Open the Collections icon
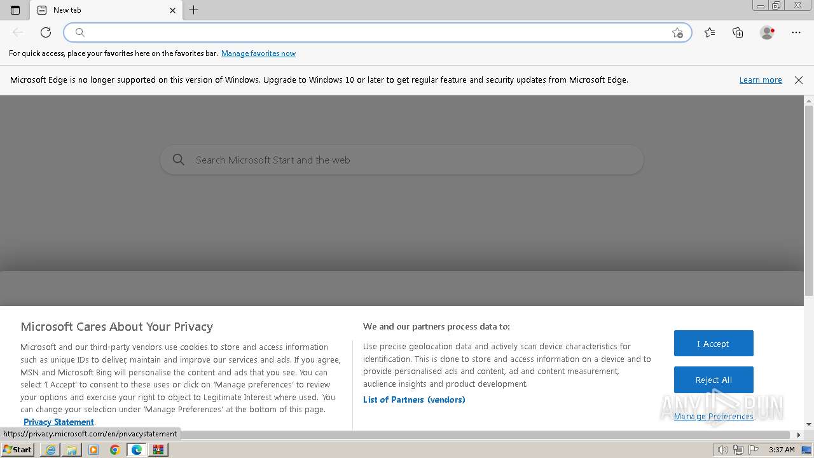This screenshot has height=458, width=814. (x=738, y=32)
